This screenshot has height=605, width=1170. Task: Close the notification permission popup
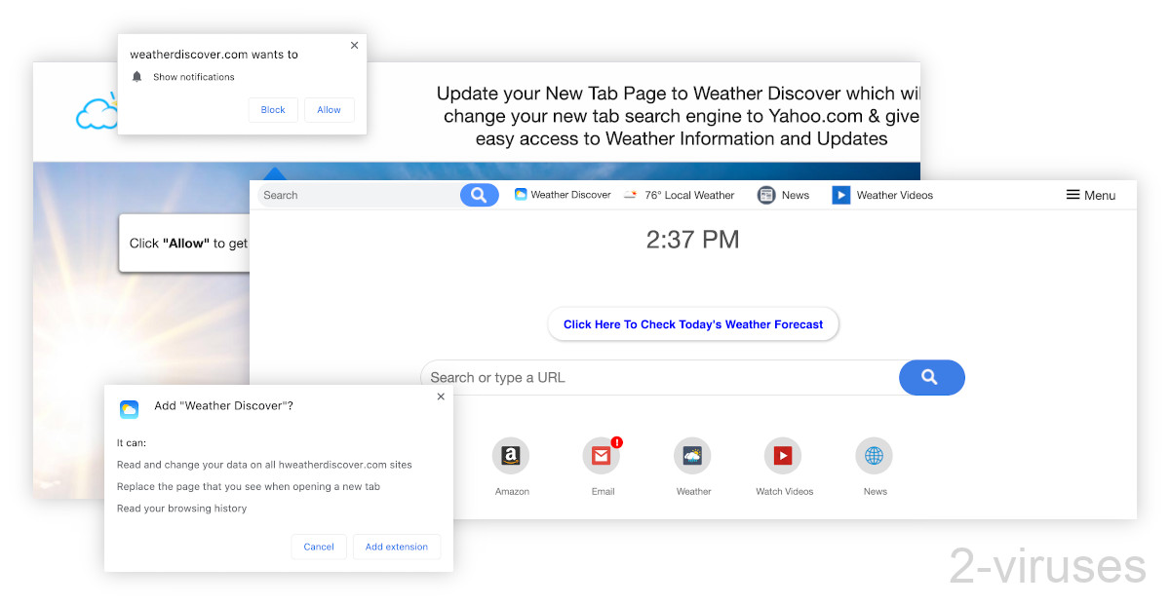354,45
